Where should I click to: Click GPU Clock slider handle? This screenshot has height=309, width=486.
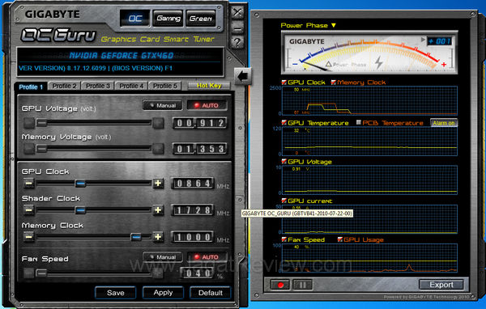[80, 184]
